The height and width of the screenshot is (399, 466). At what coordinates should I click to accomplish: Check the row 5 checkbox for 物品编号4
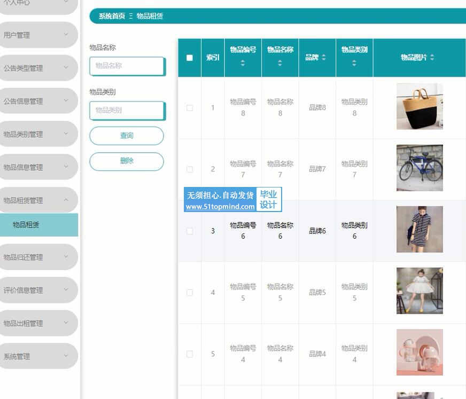coord(190,354)
